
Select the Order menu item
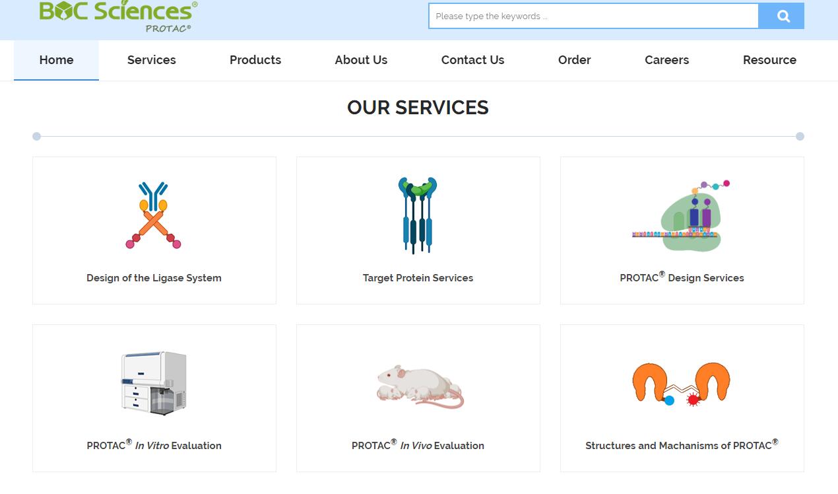575,60
